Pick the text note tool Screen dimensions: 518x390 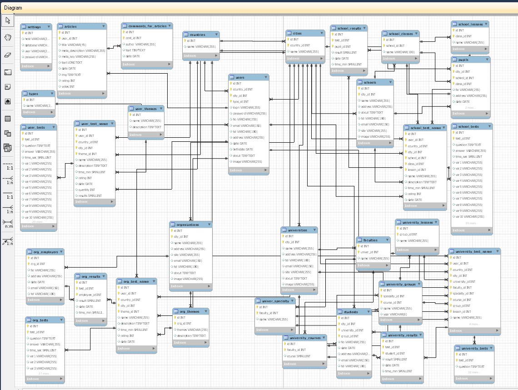tap(8, 87)
